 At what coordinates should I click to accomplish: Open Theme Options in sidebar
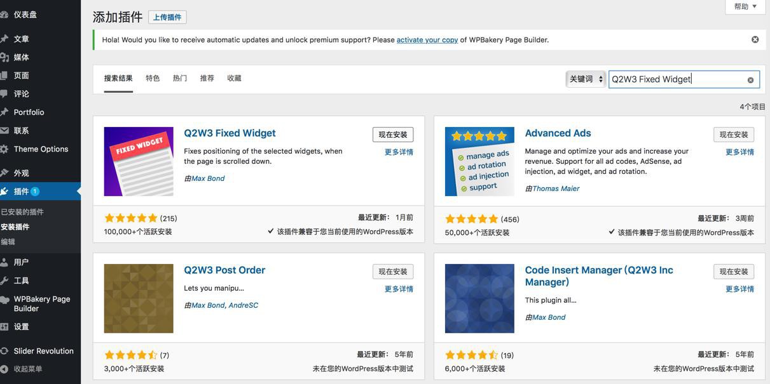[x=40, y=149]
